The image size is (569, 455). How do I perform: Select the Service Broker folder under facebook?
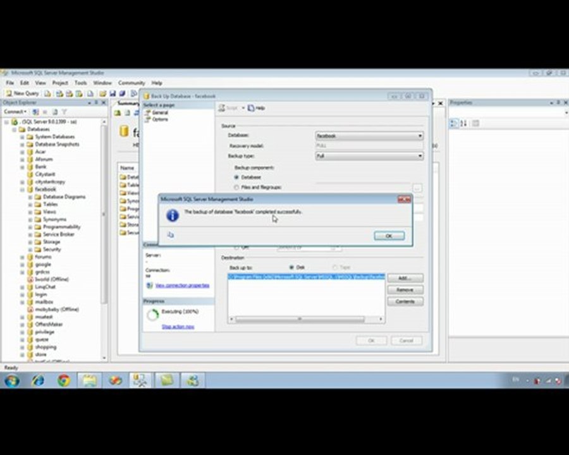point(58,234)
